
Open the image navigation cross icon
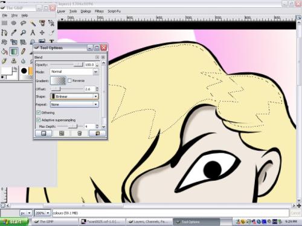click(x=299, y=206)
